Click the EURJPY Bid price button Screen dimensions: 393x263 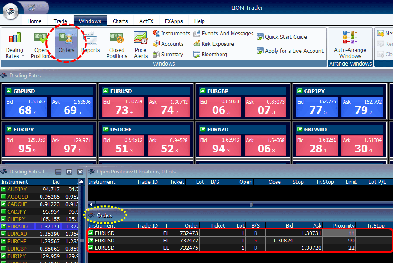(x=26, y=145)
